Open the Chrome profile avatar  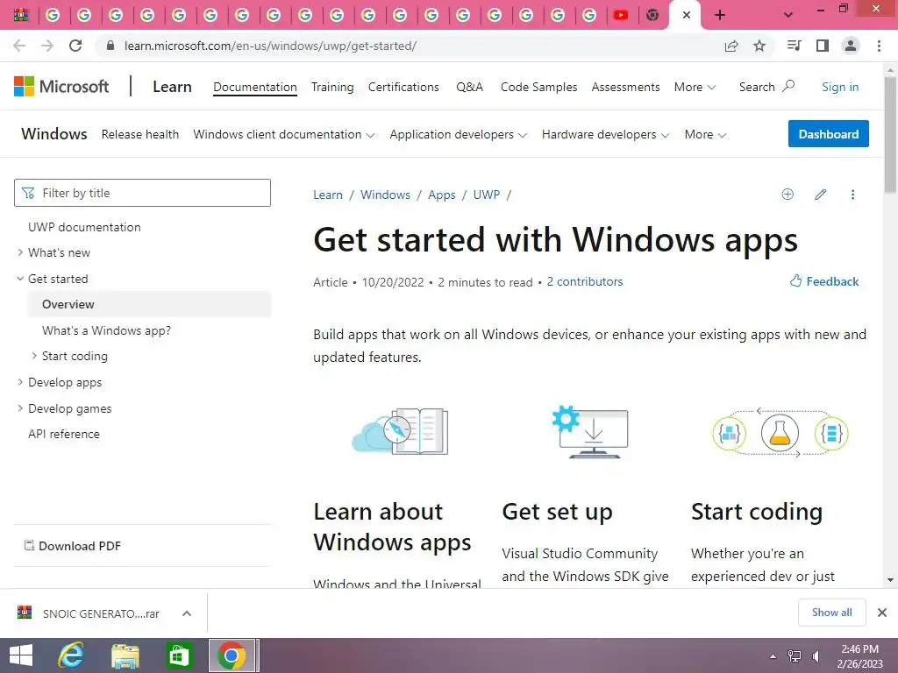pos(851,46)
